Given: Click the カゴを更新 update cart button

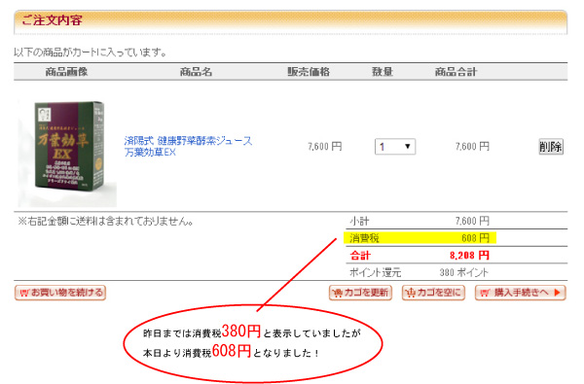Looking at the screenshot, I should point(360,293).
